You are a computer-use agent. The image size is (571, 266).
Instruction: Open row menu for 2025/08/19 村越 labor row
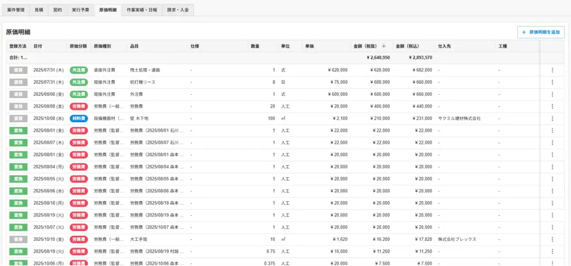[552, 252]
